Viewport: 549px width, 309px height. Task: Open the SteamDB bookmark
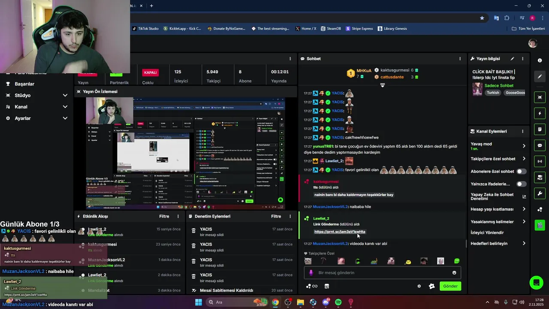331,29
